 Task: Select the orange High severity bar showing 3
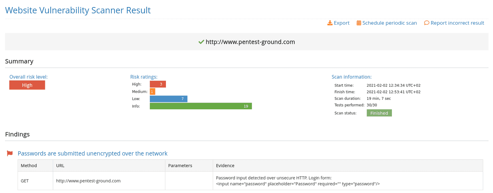[x=158, y=84]
